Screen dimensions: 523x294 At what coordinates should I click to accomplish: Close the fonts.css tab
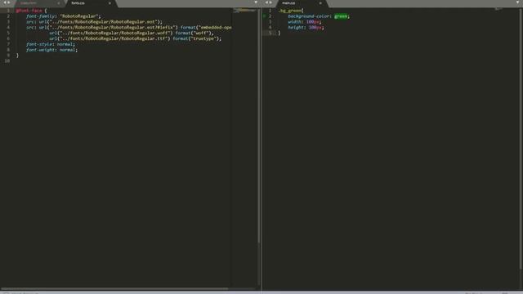click(x=110, y=3)
